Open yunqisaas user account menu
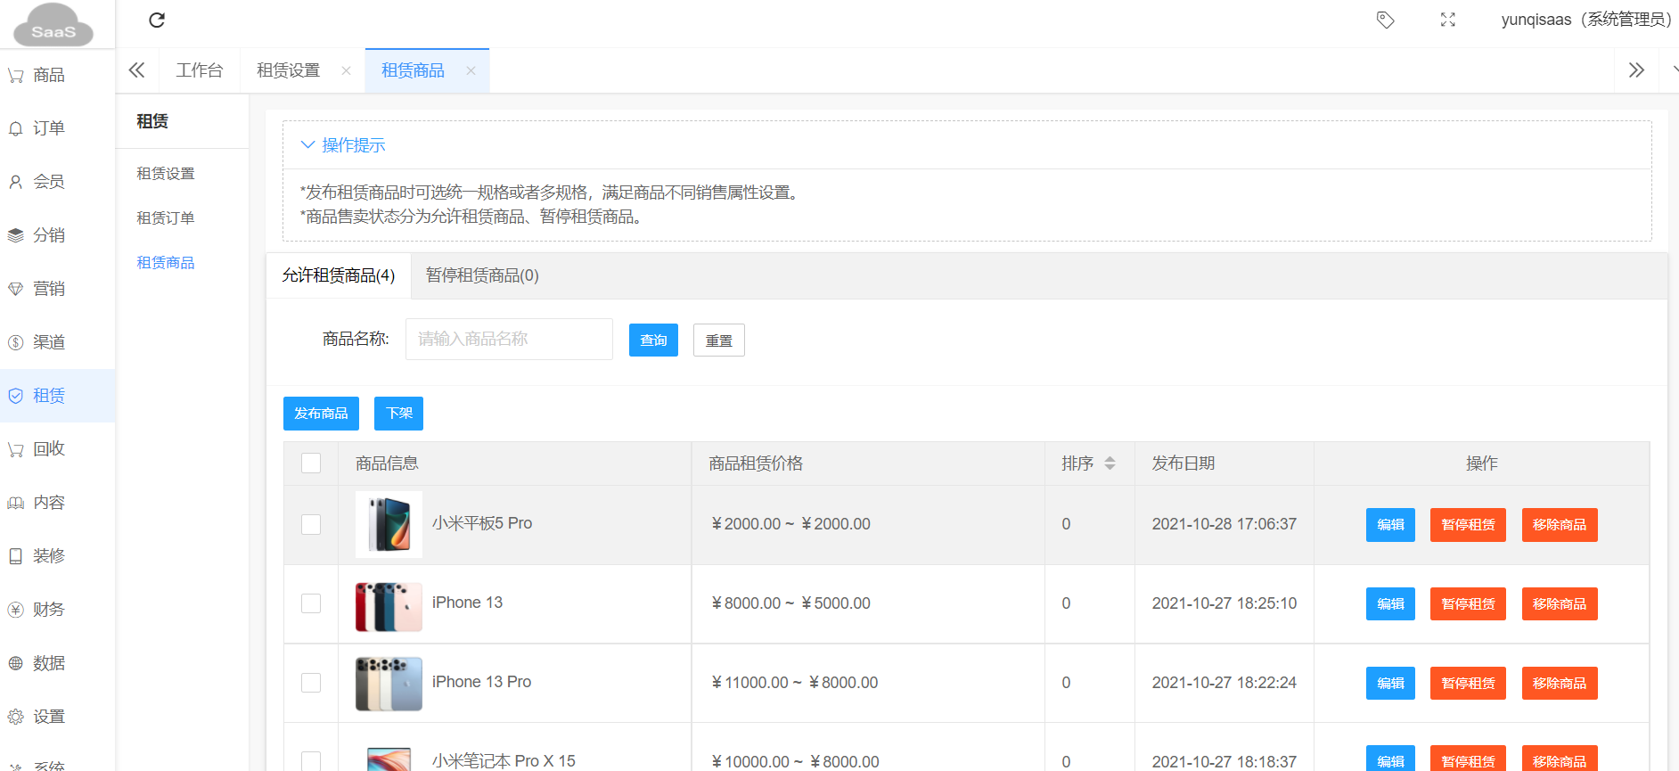The height and width of the screenshot is (771, 1679). tap(1585, 20)
